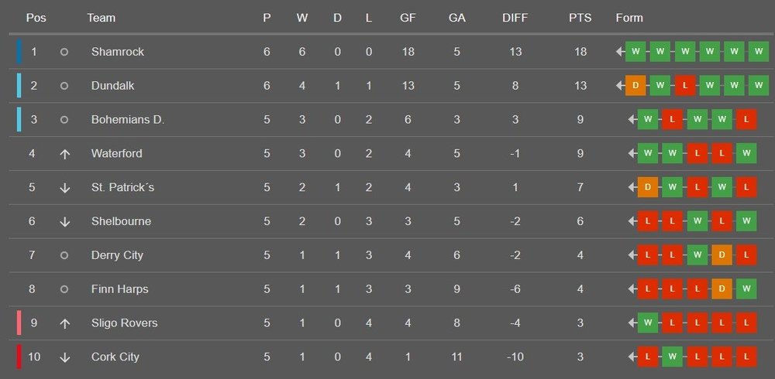Click Derry City's orange draw form badge
This screenshot has height=379, width=775.
pyautogui.click(x=722, y=255)
